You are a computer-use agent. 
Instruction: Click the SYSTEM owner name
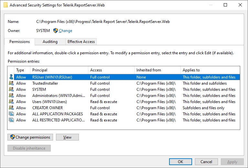[43, 30]
